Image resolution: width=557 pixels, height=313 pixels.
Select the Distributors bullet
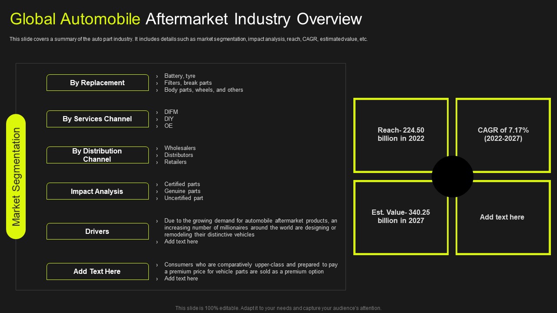click(178, 155)
